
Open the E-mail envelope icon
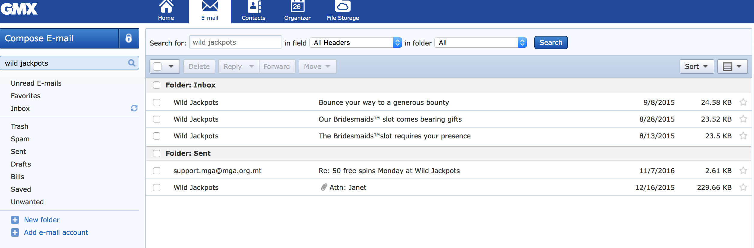tap(210, 6)
